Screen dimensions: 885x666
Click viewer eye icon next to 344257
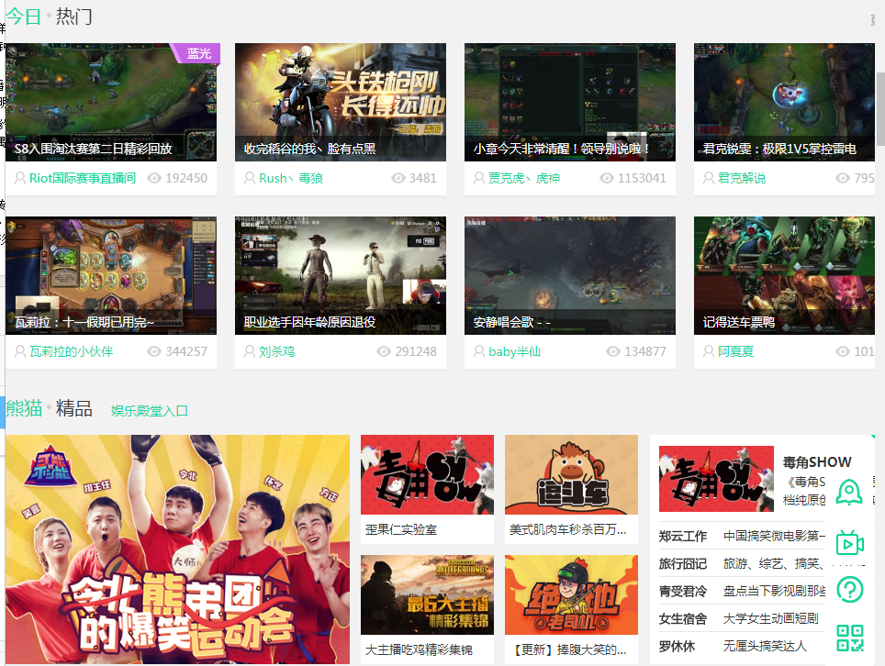[x=154, y=351]
